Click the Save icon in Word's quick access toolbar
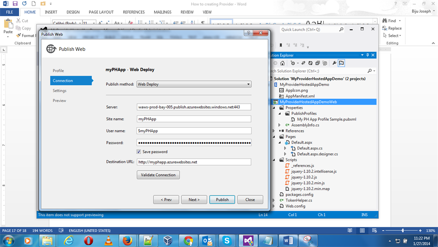The width and height of the screenshot is (438, 247). tap(15, 3)
